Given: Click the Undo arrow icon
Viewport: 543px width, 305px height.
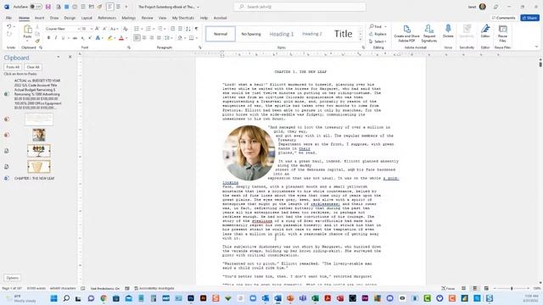Looking at the screenshot, I should pyautogui.click(x=9, y=26).
